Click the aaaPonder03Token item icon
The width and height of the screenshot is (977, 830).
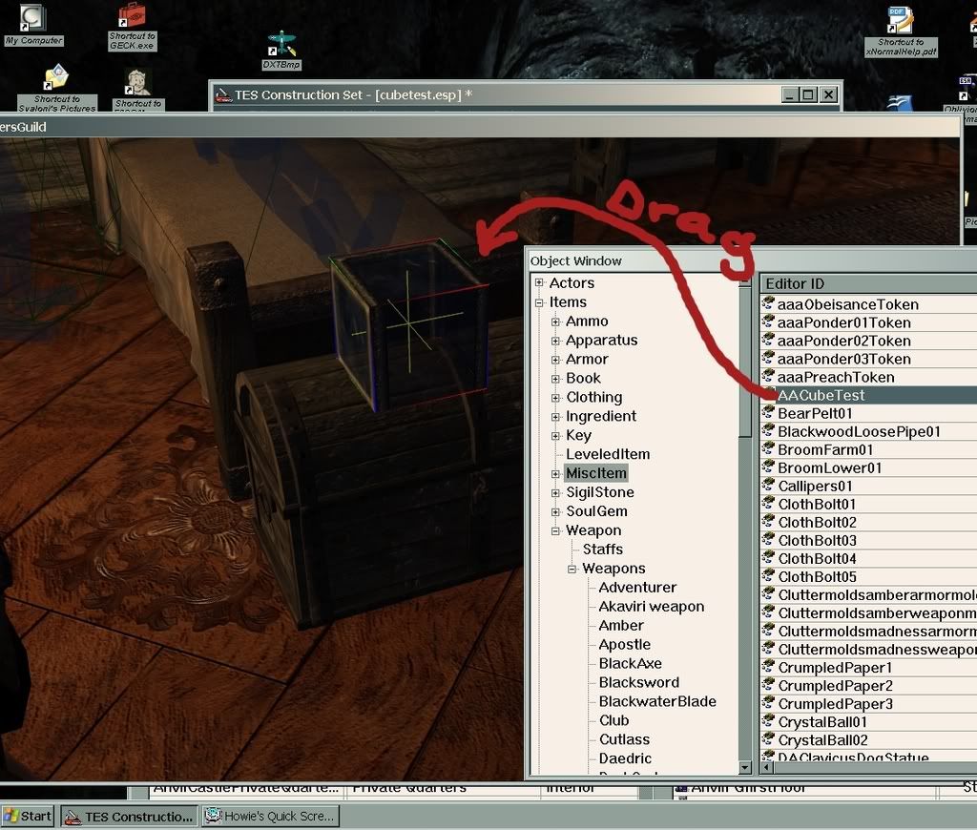click(x=768, y=358)
